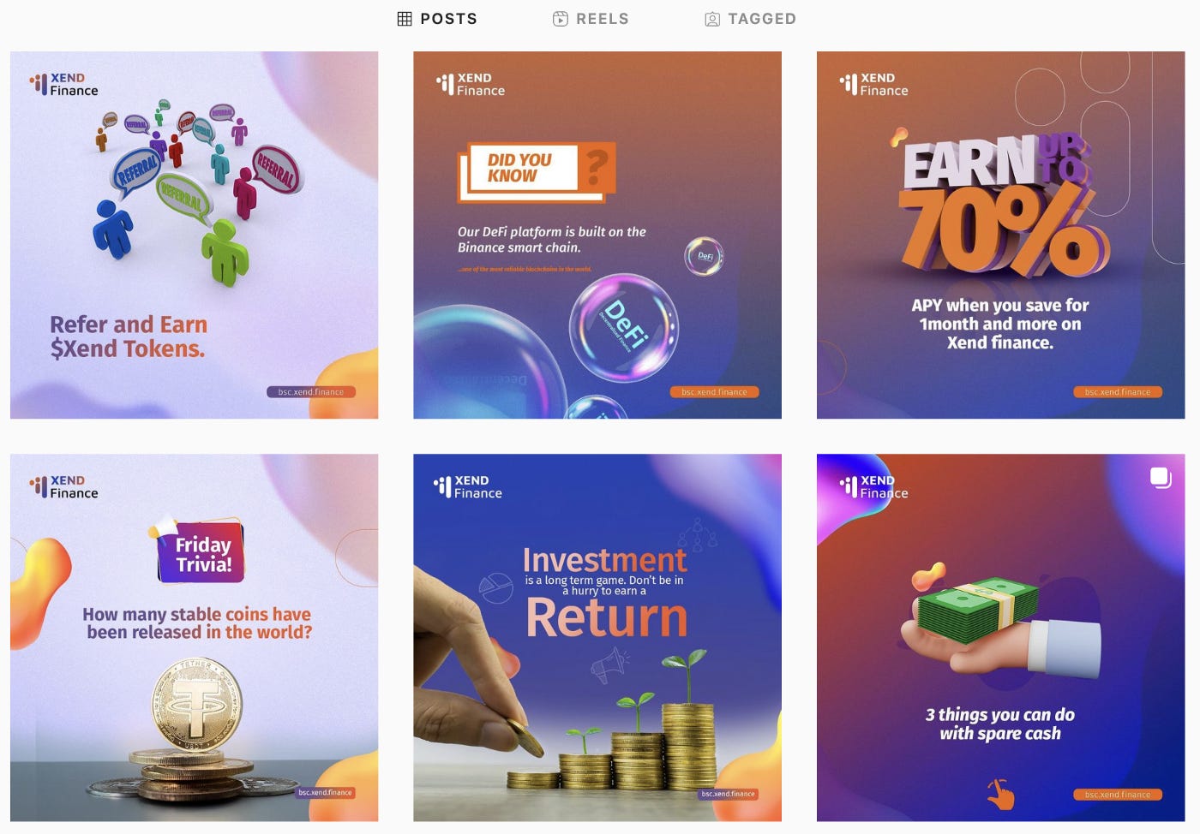Click the grid icon beside POSTS
The image size is (1200, 834).
(405, 19)
